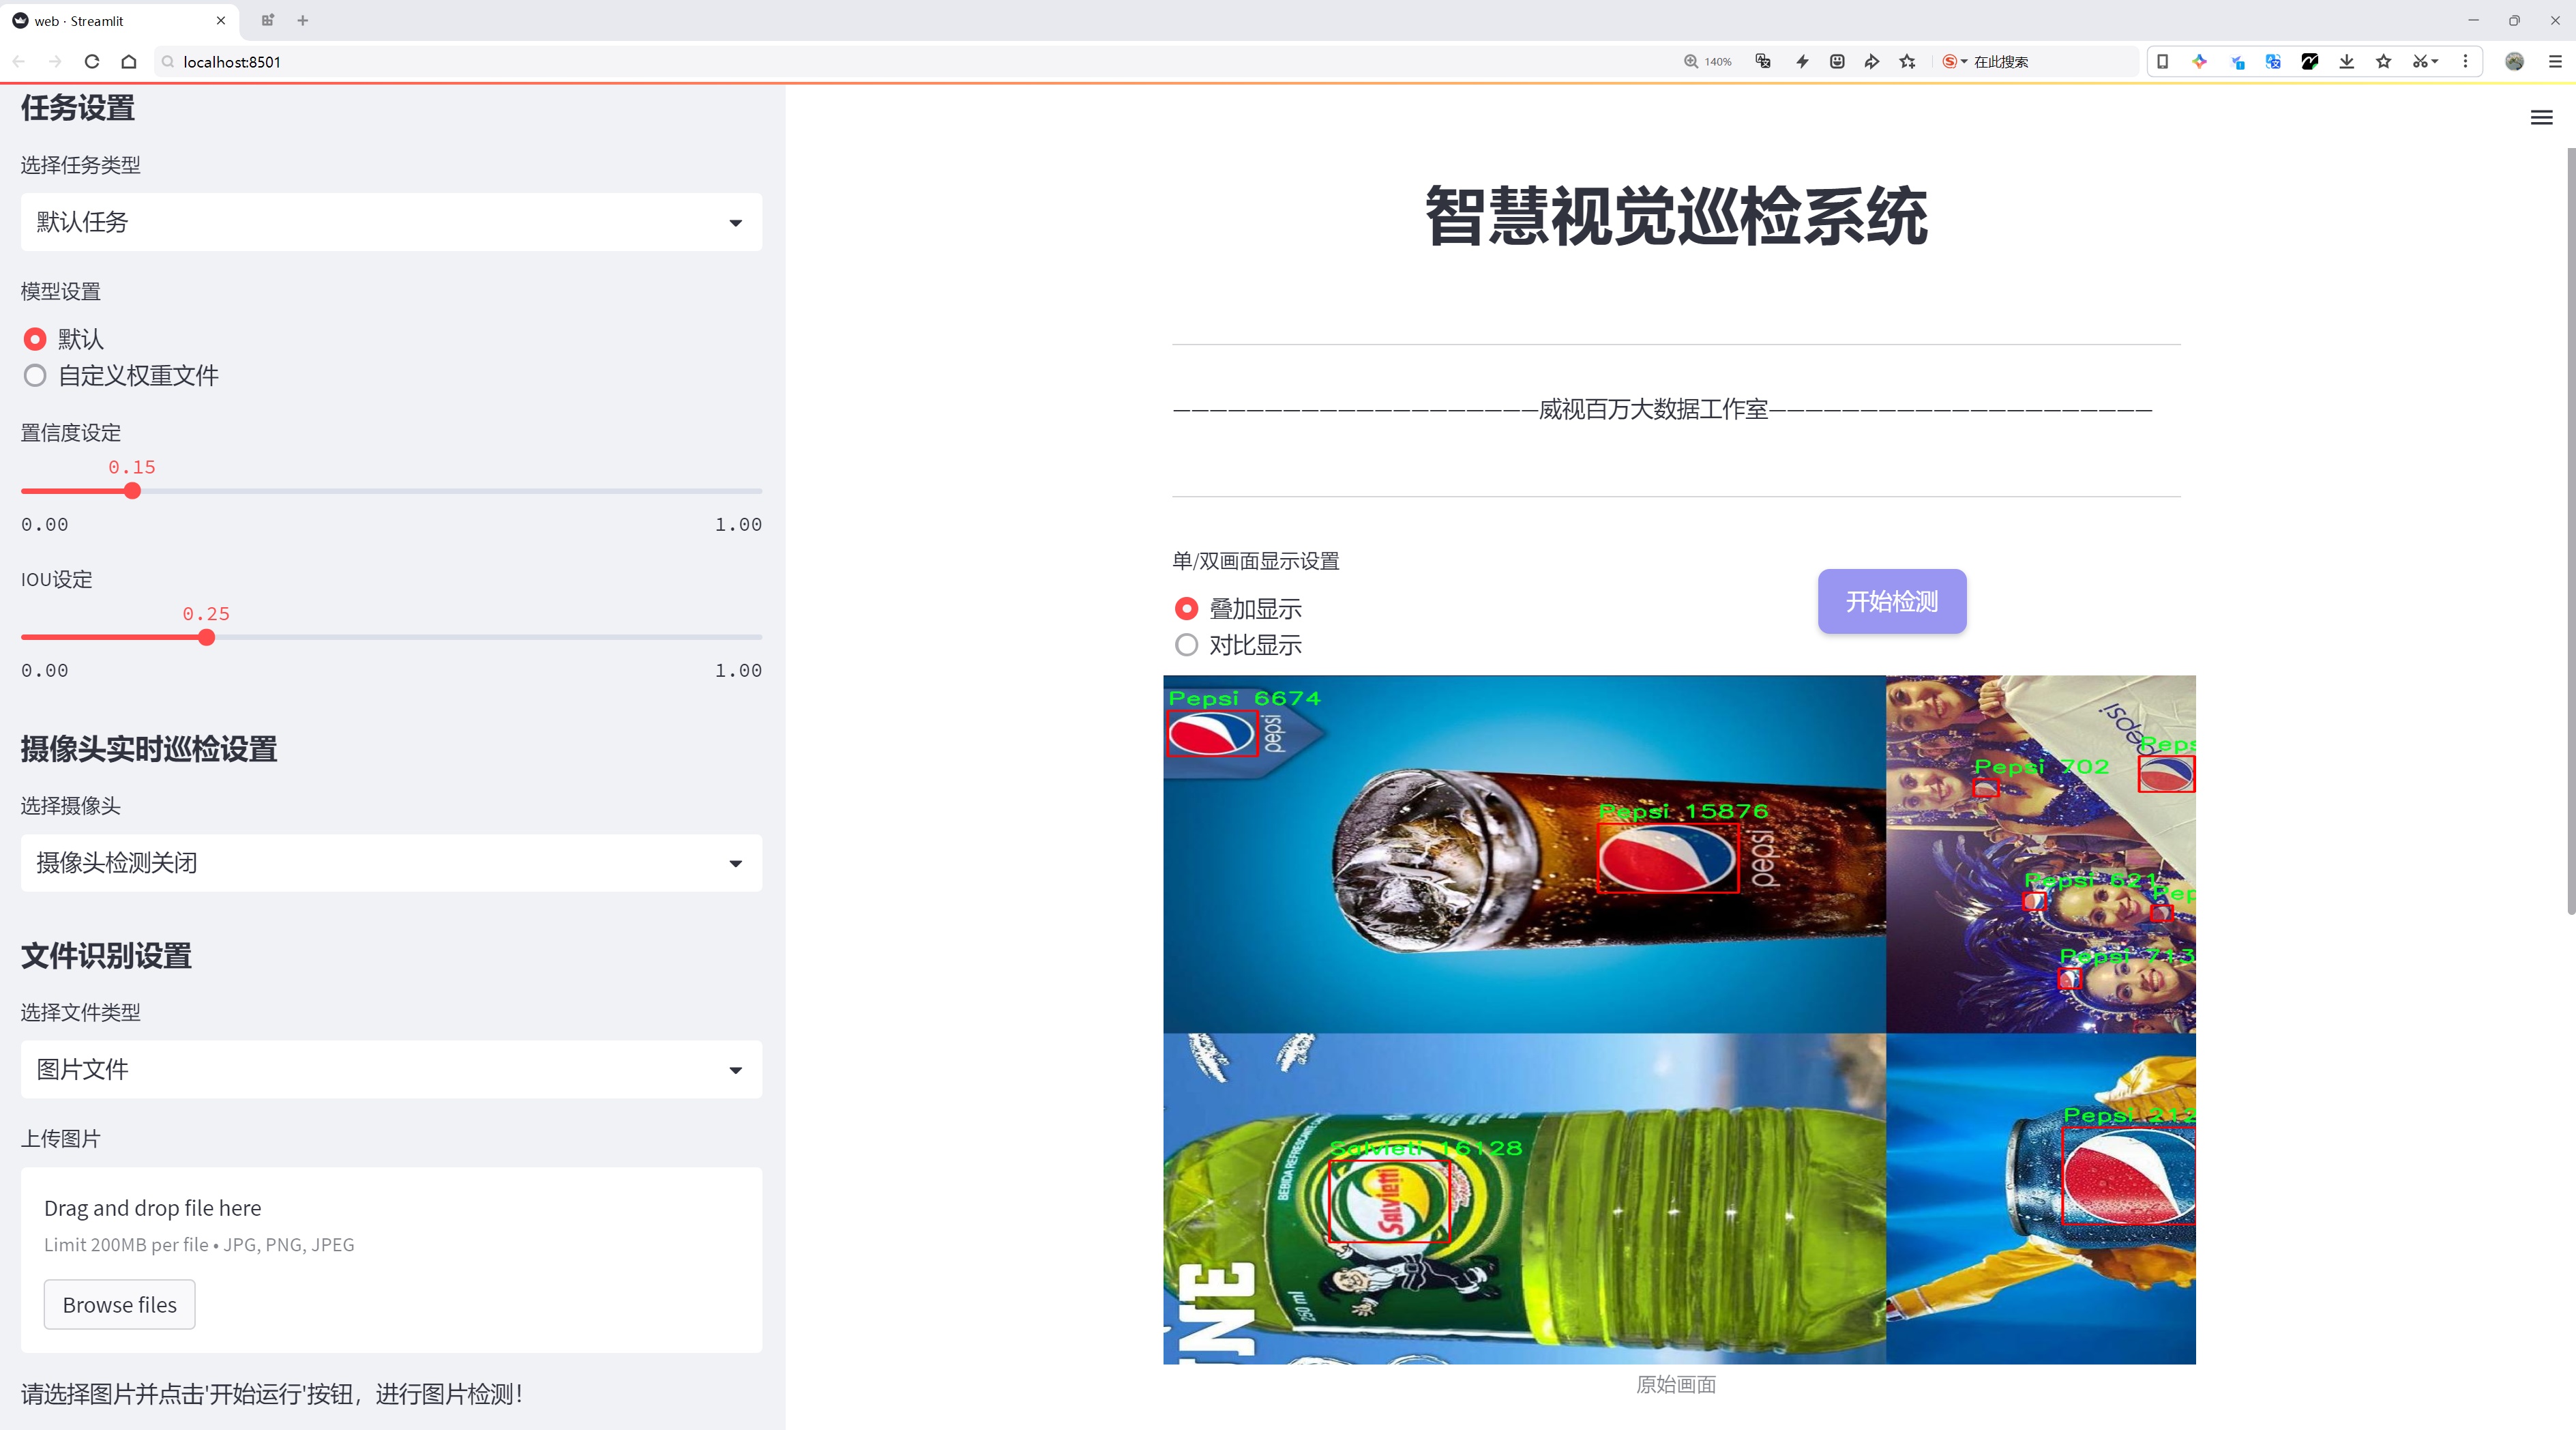Click the 文件识别设置 heading

[106, 956]
